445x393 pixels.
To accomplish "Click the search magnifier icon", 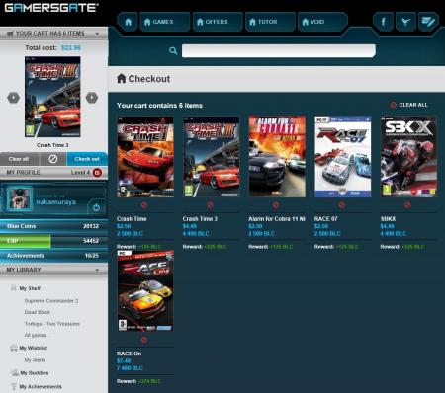I will tap(173, 50).
